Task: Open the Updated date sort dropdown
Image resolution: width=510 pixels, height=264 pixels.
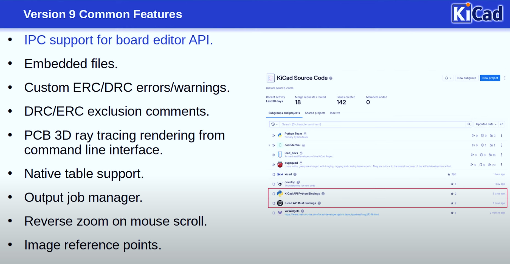Action: pyautogui.click(x=486, y=124)
